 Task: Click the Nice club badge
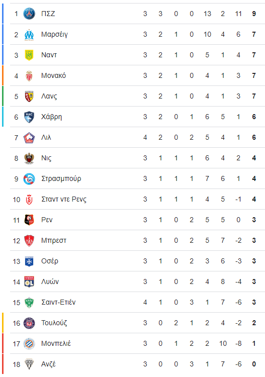click(x=29, y=158)
